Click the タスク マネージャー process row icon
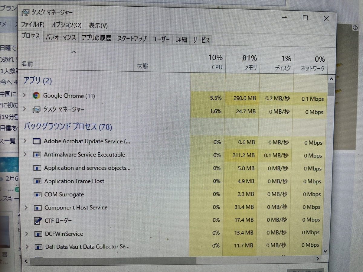The width and height of the screenshot is (363, 272). 36,109
